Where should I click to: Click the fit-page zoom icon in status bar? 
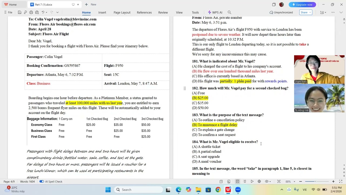pos(279,181)
